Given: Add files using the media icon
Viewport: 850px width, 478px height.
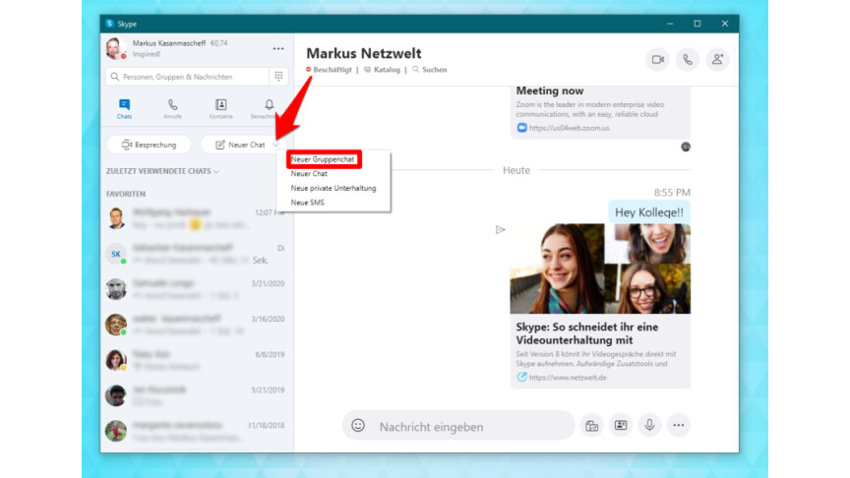Looking at the screenshot, I should pos(591,426).
